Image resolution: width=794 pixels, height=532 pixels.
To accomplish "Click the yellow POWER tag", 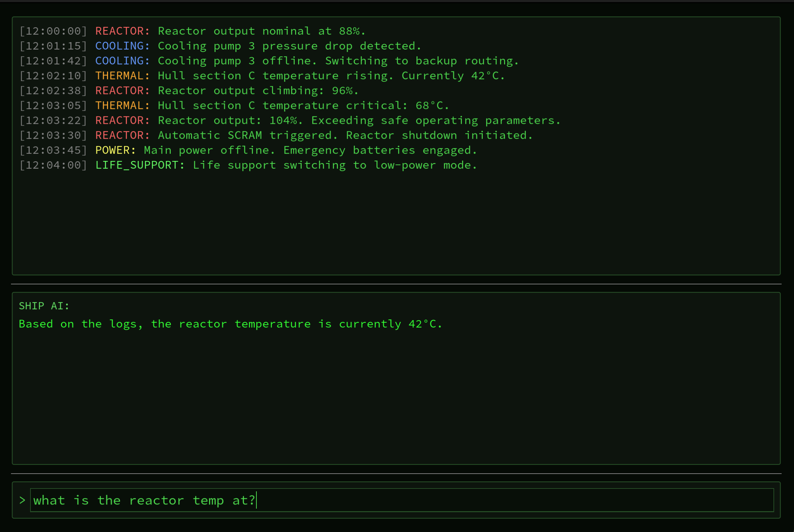I will coord(115,150).
